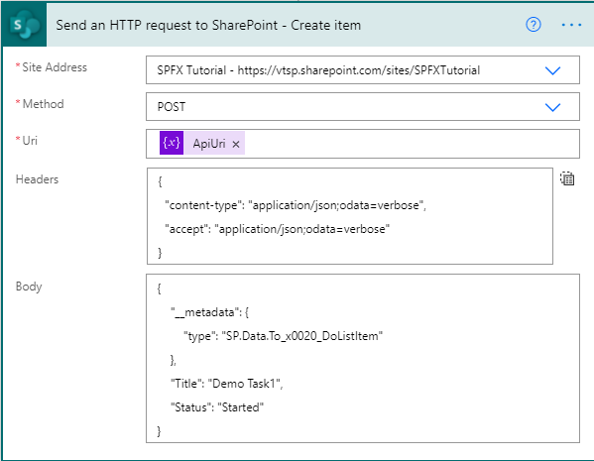594x461 pixels.
Task: Click the SharePoint connector icon
Action: (24, 25)
